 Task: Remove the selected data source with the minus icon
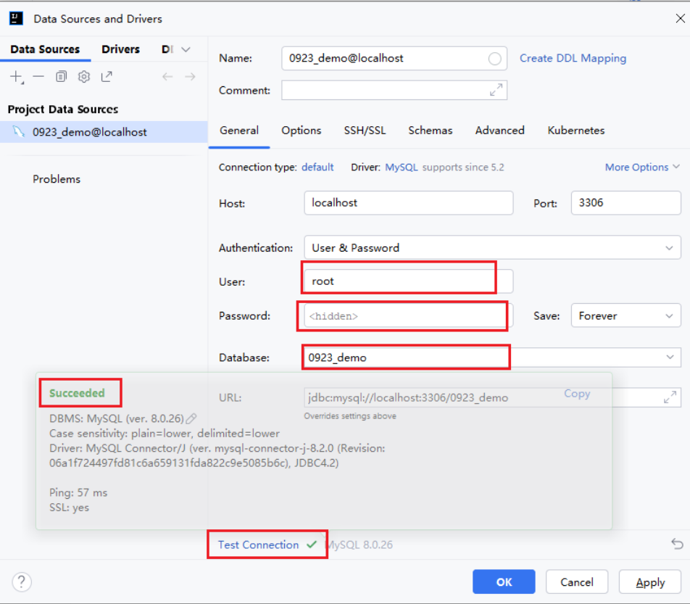pyautogui.click(x=38, y=77)
